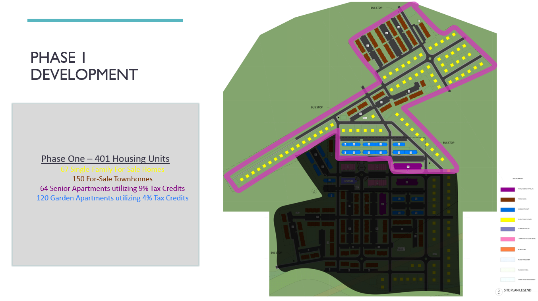
Task: Click the yellow Single Family Homes legend swatch
Action: click(507, 219)
